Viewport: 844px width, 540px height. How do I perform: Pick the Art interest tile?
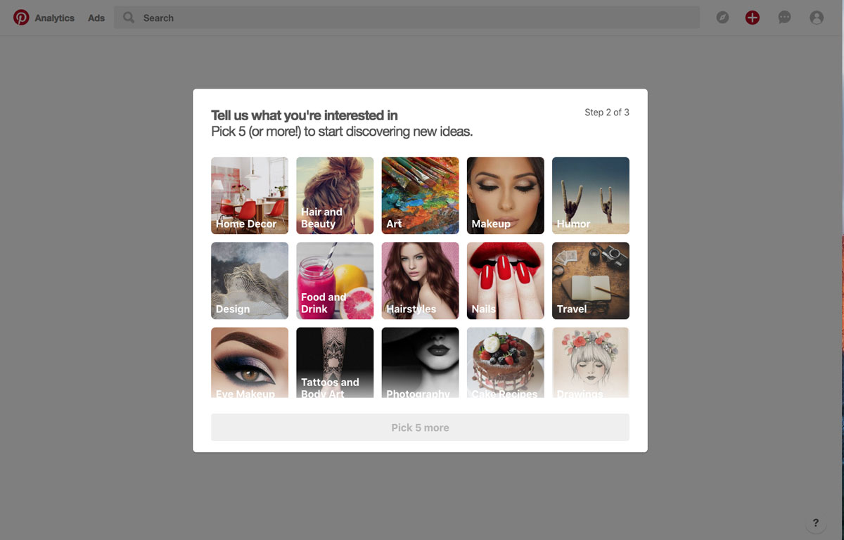[x=420, y=195]
